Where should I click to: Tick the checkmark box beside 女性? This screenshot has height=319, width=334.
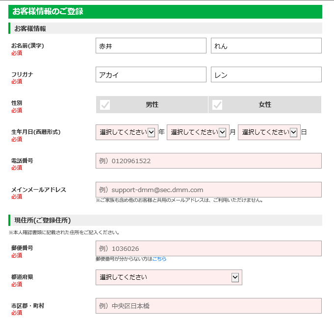pos(217,105)
